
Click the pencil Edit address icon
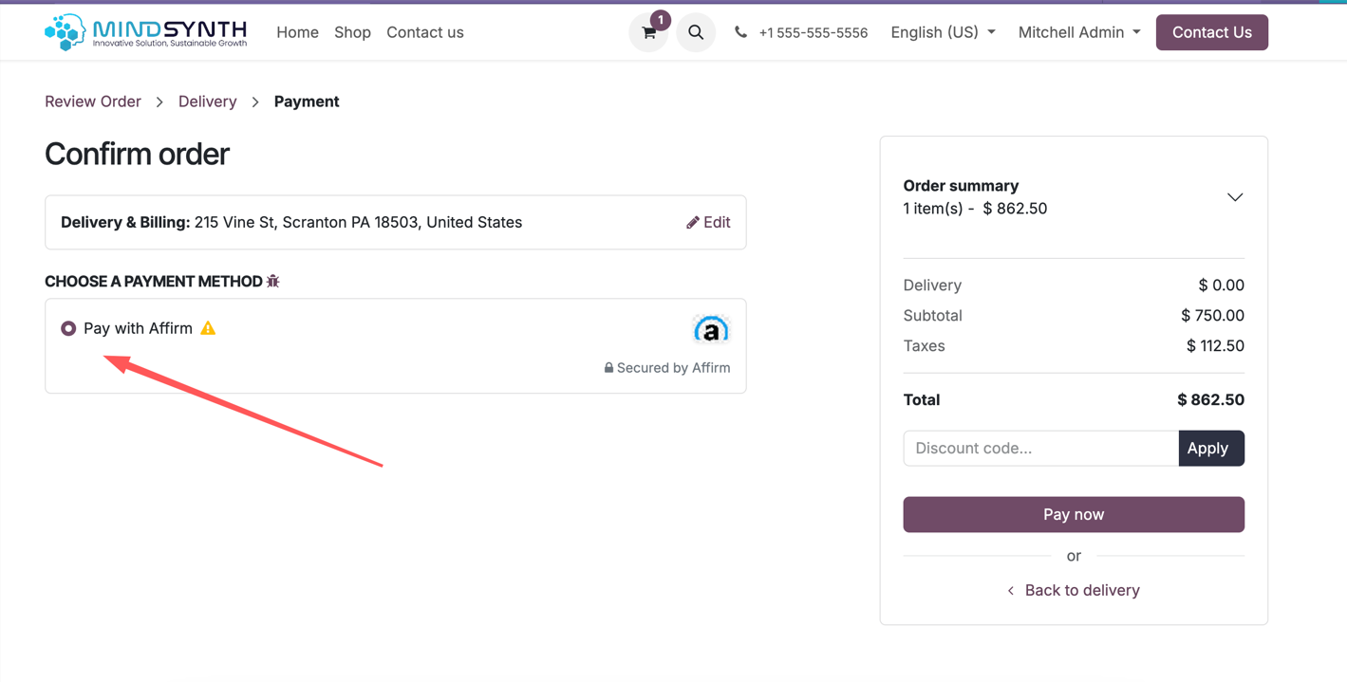click(693, 222)
